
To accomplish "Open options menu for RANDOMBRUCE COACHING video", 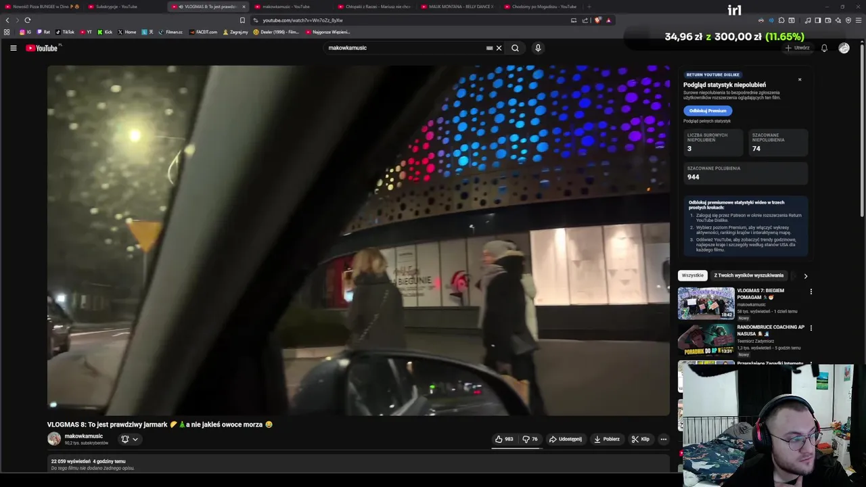I will click(x=811, y=328).
